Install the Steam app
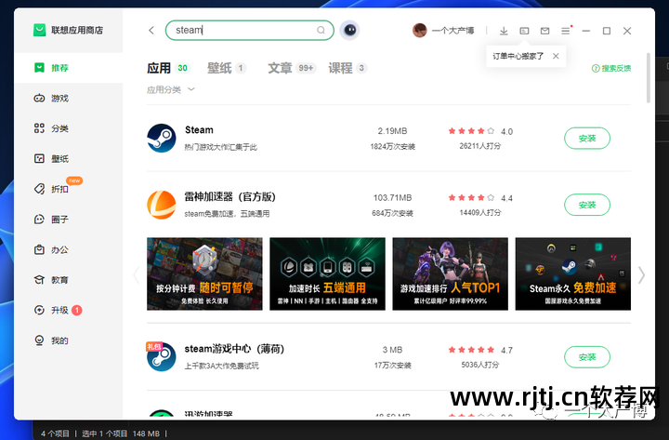 (587, 139)
